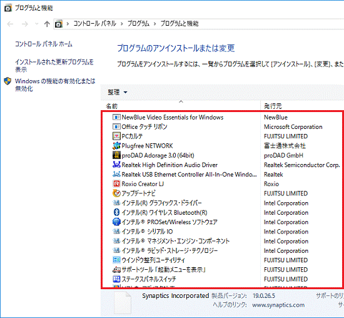Click the インテル シリアル IO icon
Viewport: 344px width, 318px height.
pos(116,232)
